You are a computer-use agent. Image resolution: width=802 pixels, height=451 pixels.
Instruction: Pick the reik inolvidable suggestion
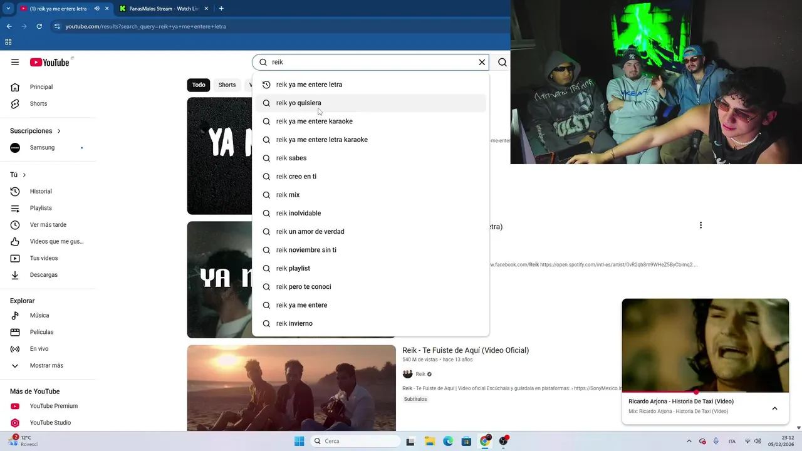coord(370,213)
